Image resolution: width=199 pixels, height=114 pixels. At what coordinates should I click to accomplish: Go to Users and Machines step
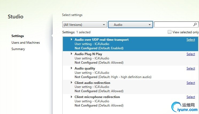tap(26, 43)
